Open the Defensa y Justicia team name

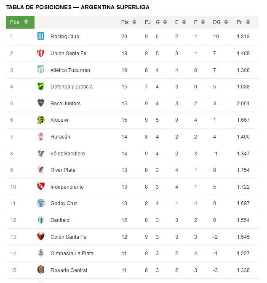coord(72,87)
